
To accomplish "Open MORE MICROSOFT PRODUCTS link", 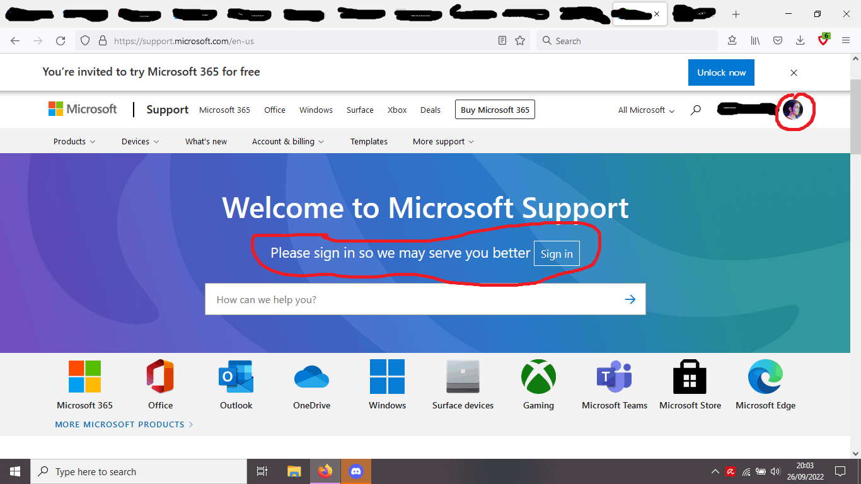I will pyautogui.click(x=124, y=424).
